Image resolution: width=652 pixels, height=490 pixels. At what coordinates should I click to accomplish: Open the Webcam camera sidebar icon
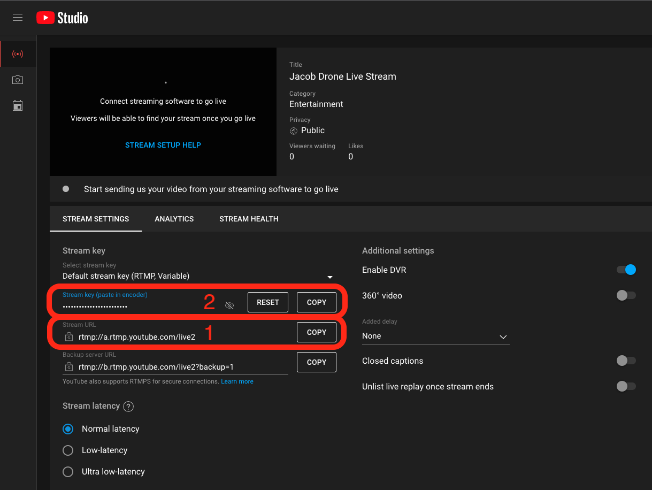pos(18,80)
